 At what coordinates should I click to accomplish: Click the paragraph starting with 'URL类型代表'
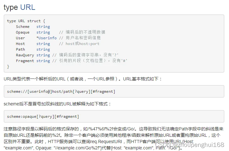(83, 79)
